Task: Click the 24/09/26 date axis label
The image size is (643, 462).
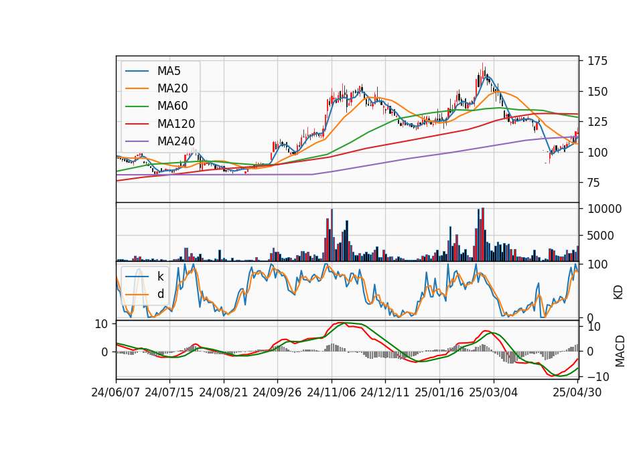Action: click(x=277, y=392)
